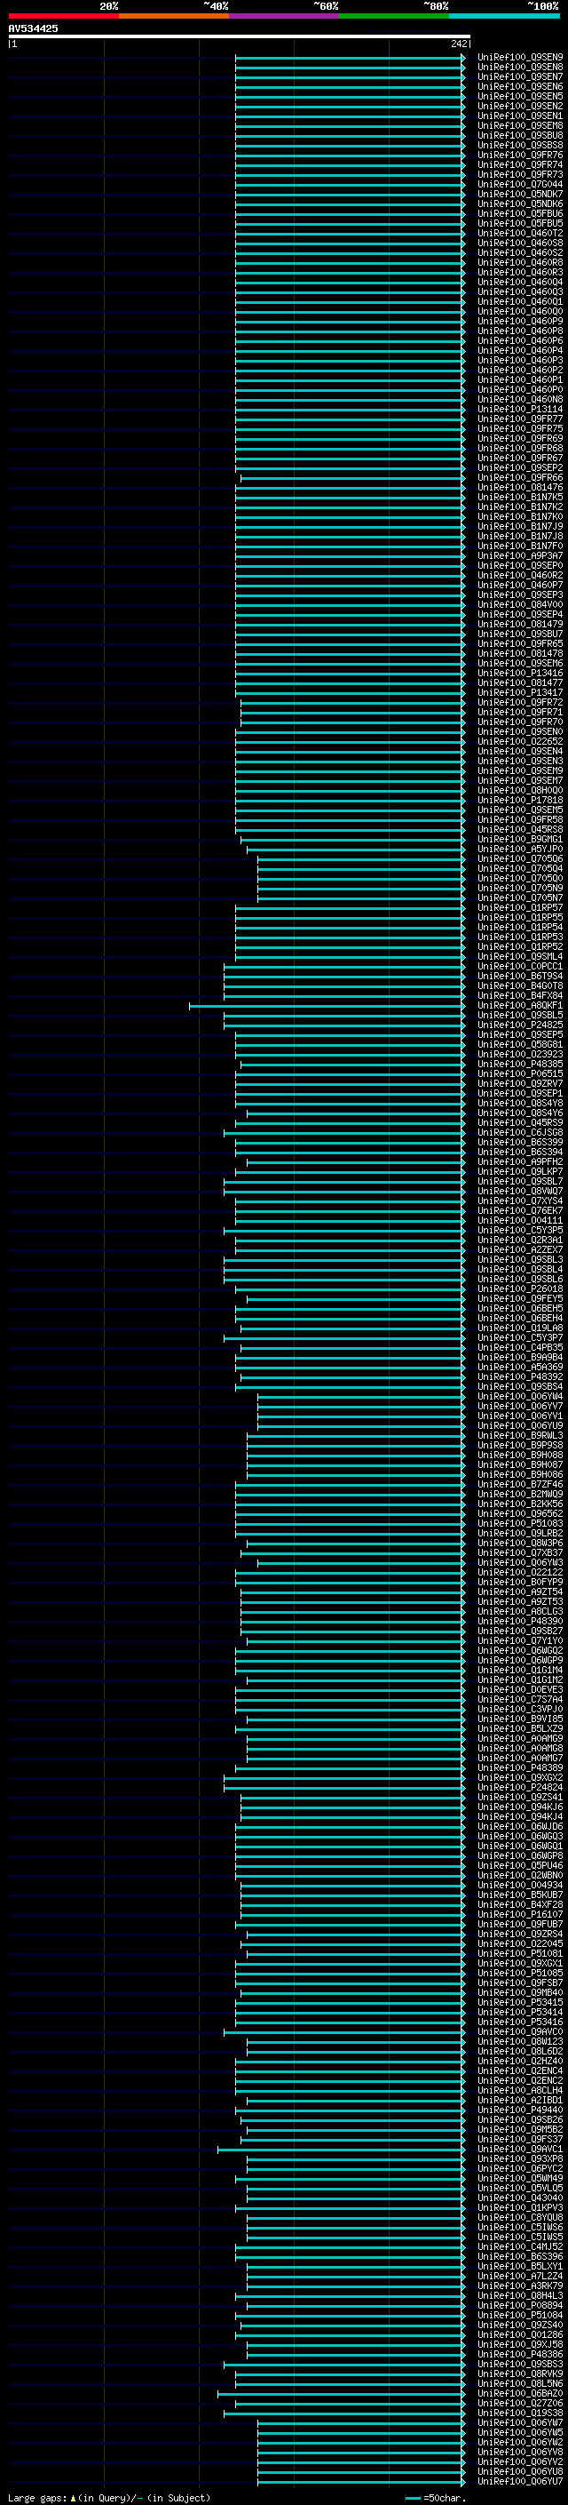This screenshot has width=568, height=2505.
Task: Select the UniRef100_P48389 label
Action: pyautogui.click(x=520, y=1767)
